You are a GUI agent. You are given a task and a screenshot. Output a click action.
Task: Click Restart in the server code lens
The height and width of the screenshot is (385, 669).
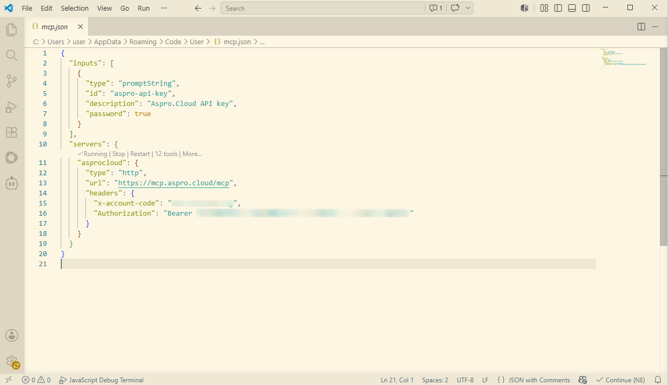point(140,154)
